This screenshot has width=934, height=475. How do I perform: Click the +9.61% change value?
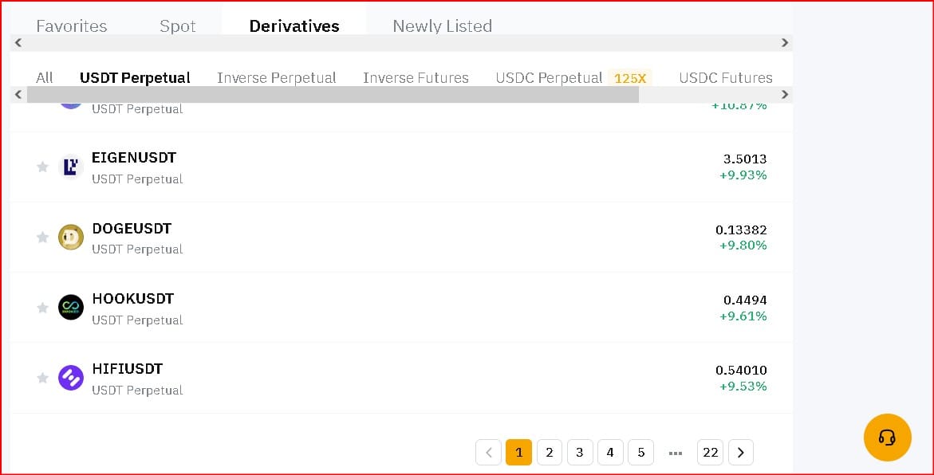[x=743, y=316]
